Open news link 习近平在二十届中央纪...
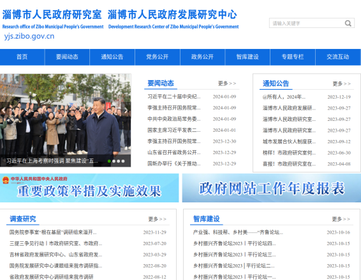Screen dimensions: 361x280 [x=174, y=97]
